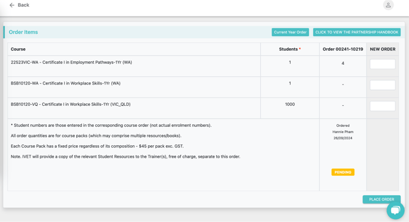The image size is (409, 222).
Task: Click the NEW ORDER column header
Action: pyautogui.click(x=382, y=49)
